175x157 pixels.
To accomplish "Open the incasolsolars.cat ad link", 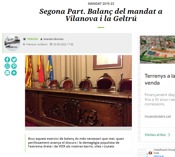I will (x=158, y=117).
